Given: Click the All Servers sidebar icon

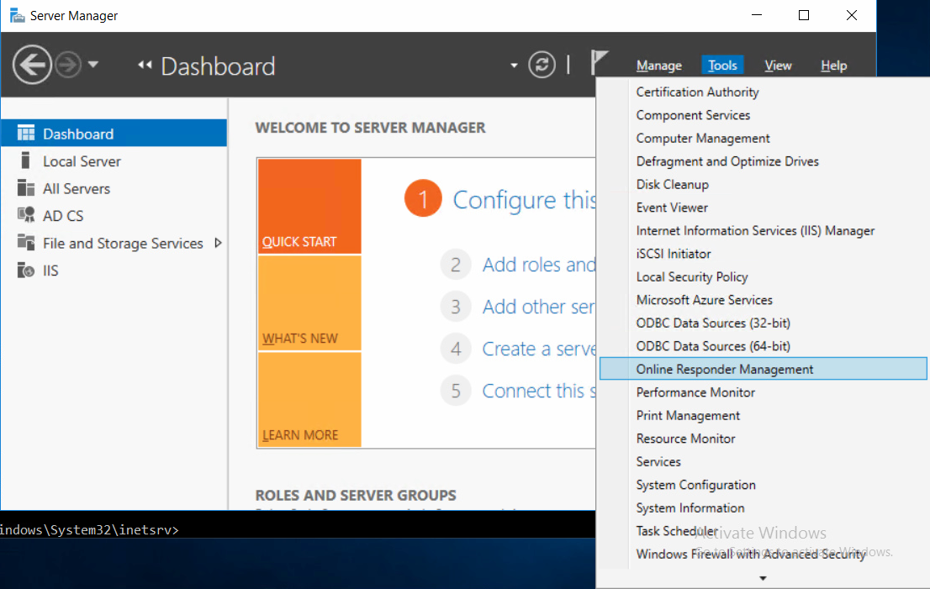Looking at the screenshot, I should coord(26,188).
